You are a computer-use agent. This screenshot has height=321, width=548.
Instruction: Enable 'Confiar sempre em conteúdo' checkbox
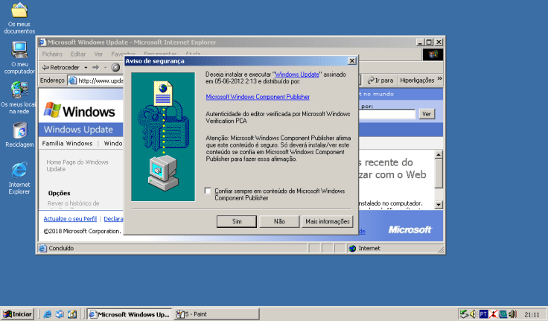point(208,191)
